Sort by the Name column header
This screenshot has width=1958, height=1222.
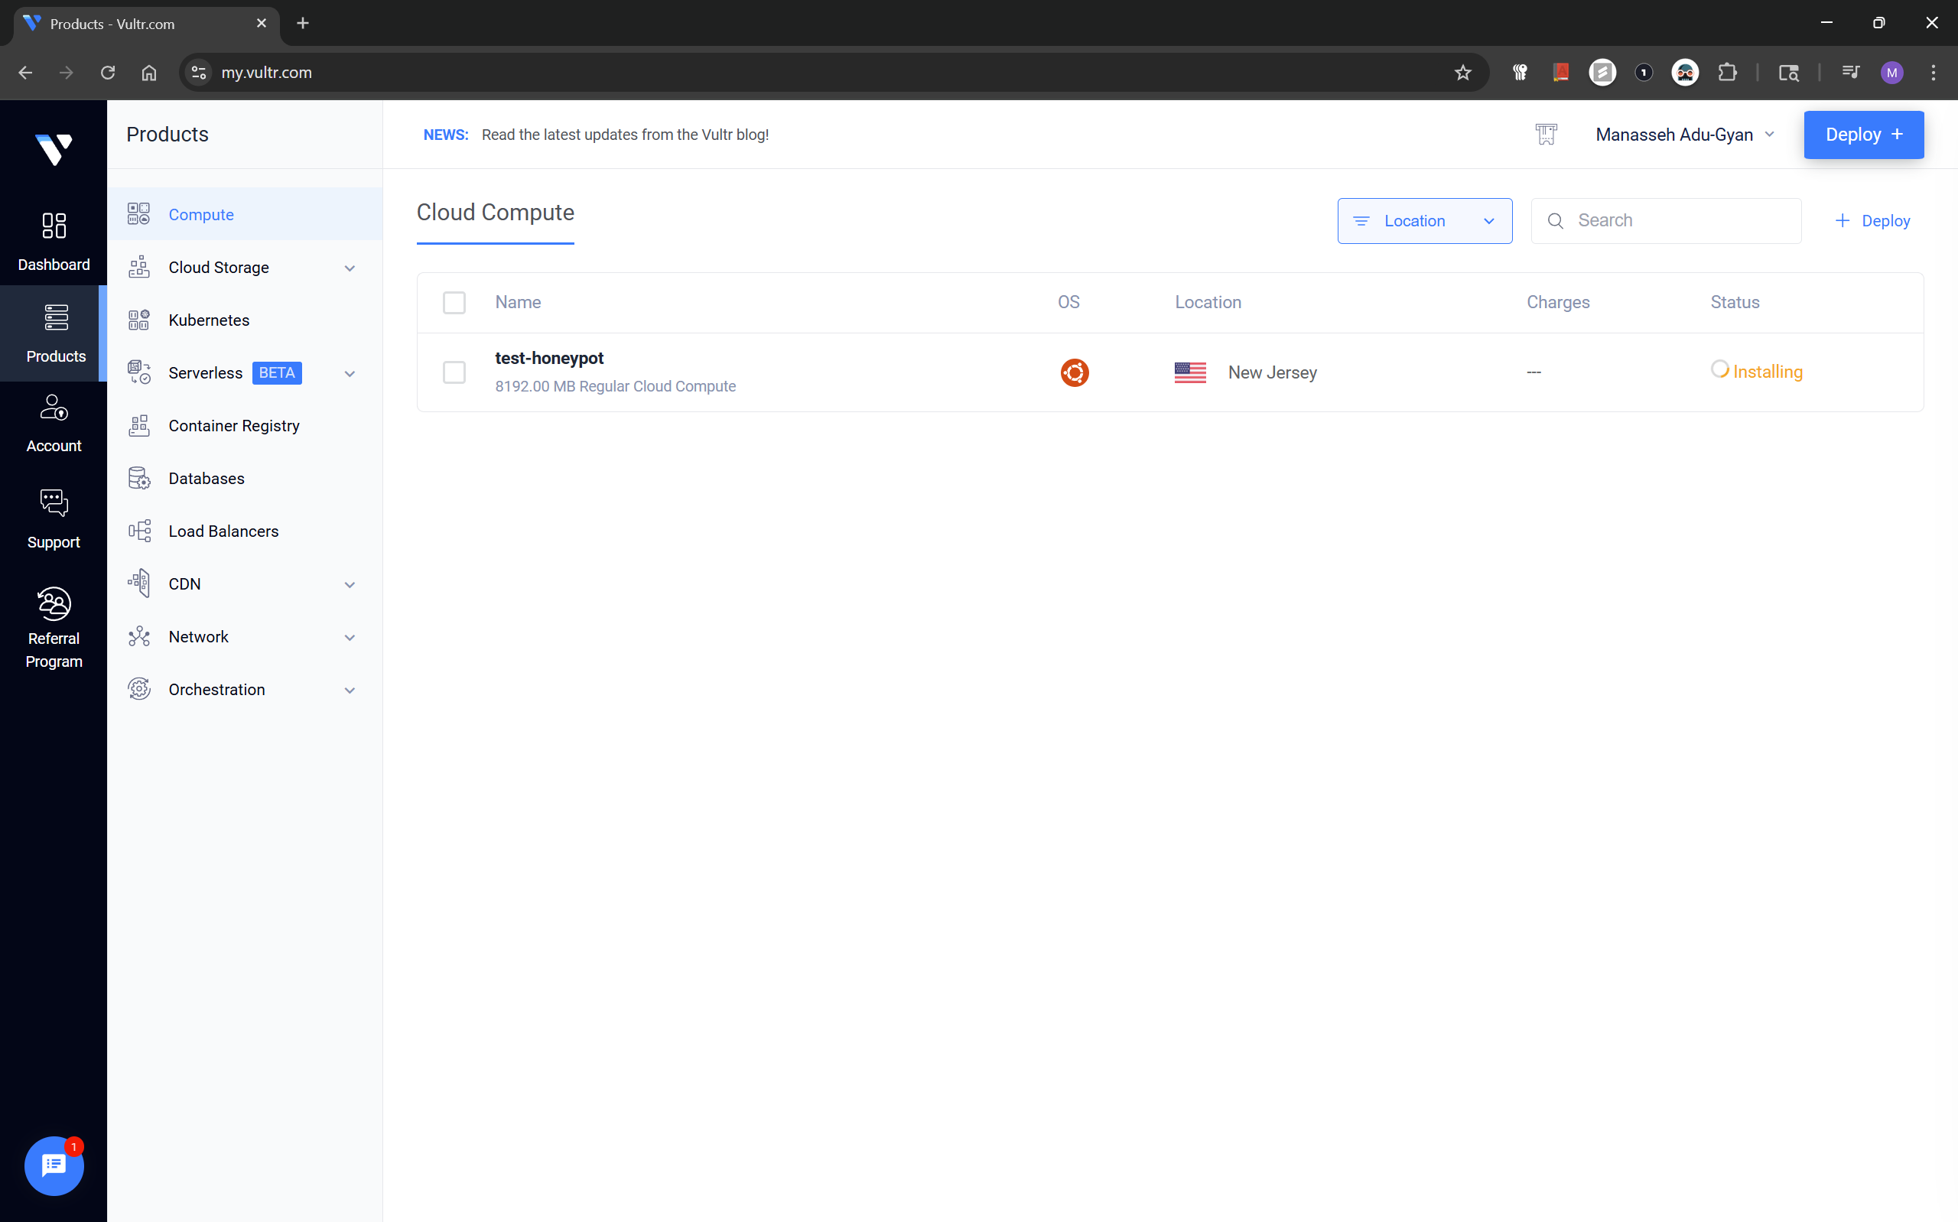(x=518, y=302)
